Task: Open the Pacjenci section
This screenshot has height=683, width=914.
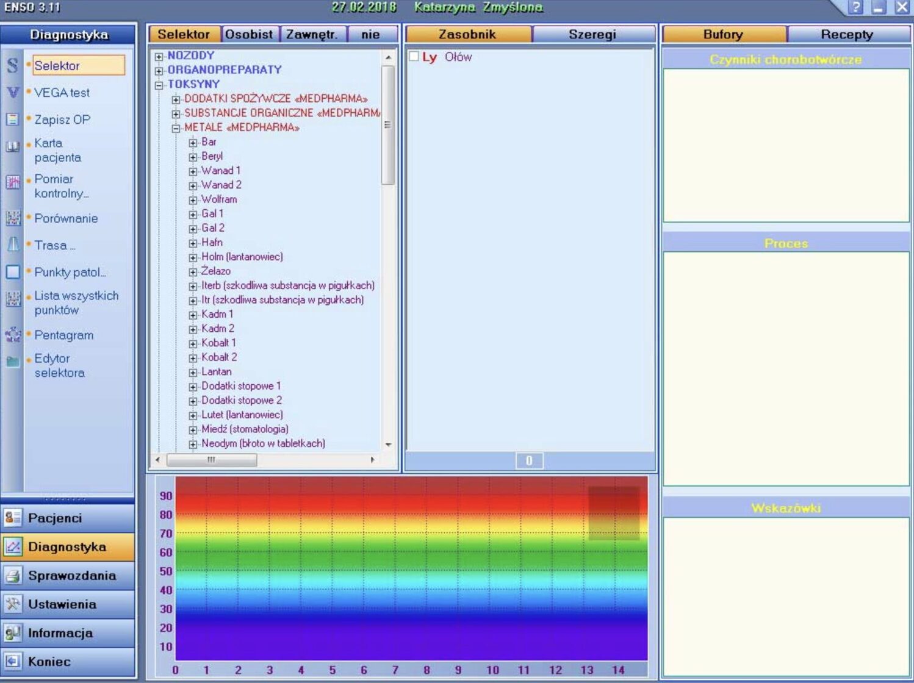Action: click(x=68, y=518)
